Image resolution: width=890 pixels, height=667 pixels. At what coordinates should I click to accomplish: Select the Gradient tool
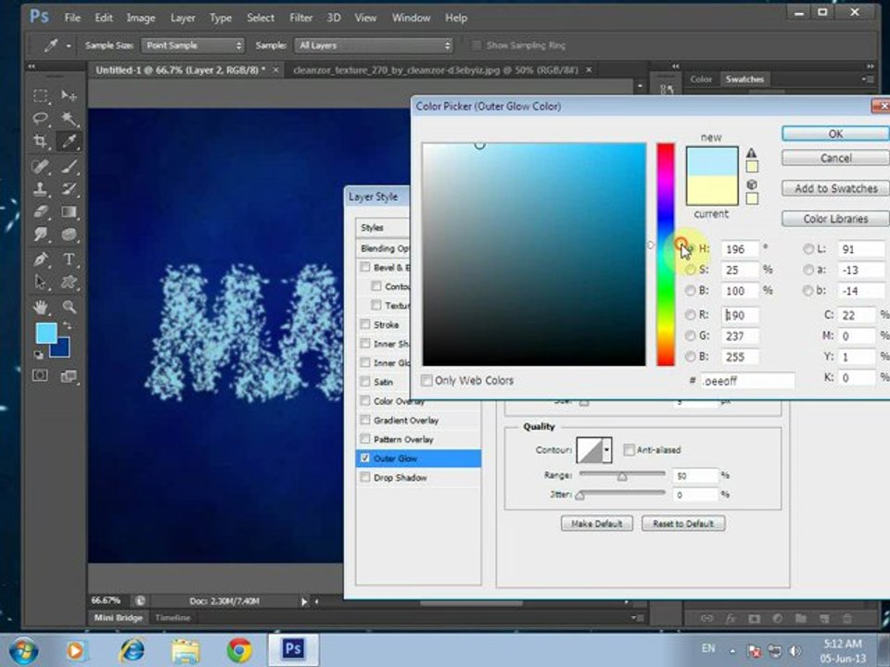[x=69, y=211]
